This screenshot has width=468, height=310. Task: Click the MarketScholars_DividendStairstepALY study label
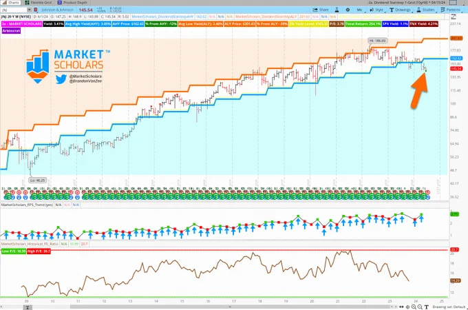(x=266, y=17)
